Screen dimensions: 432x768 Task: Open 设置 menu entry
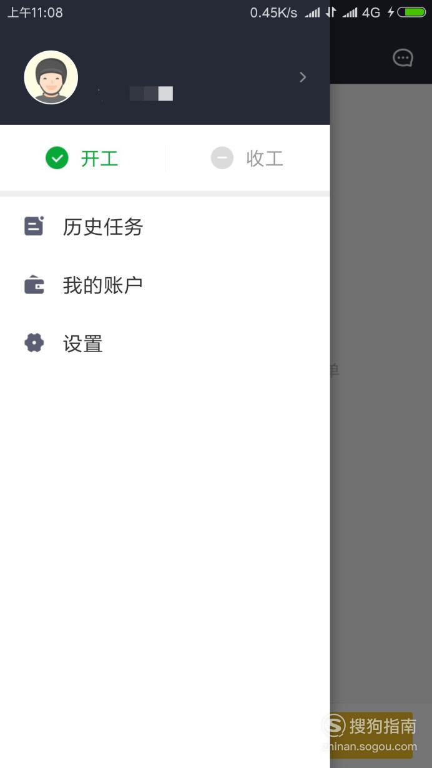click(165, 343)
